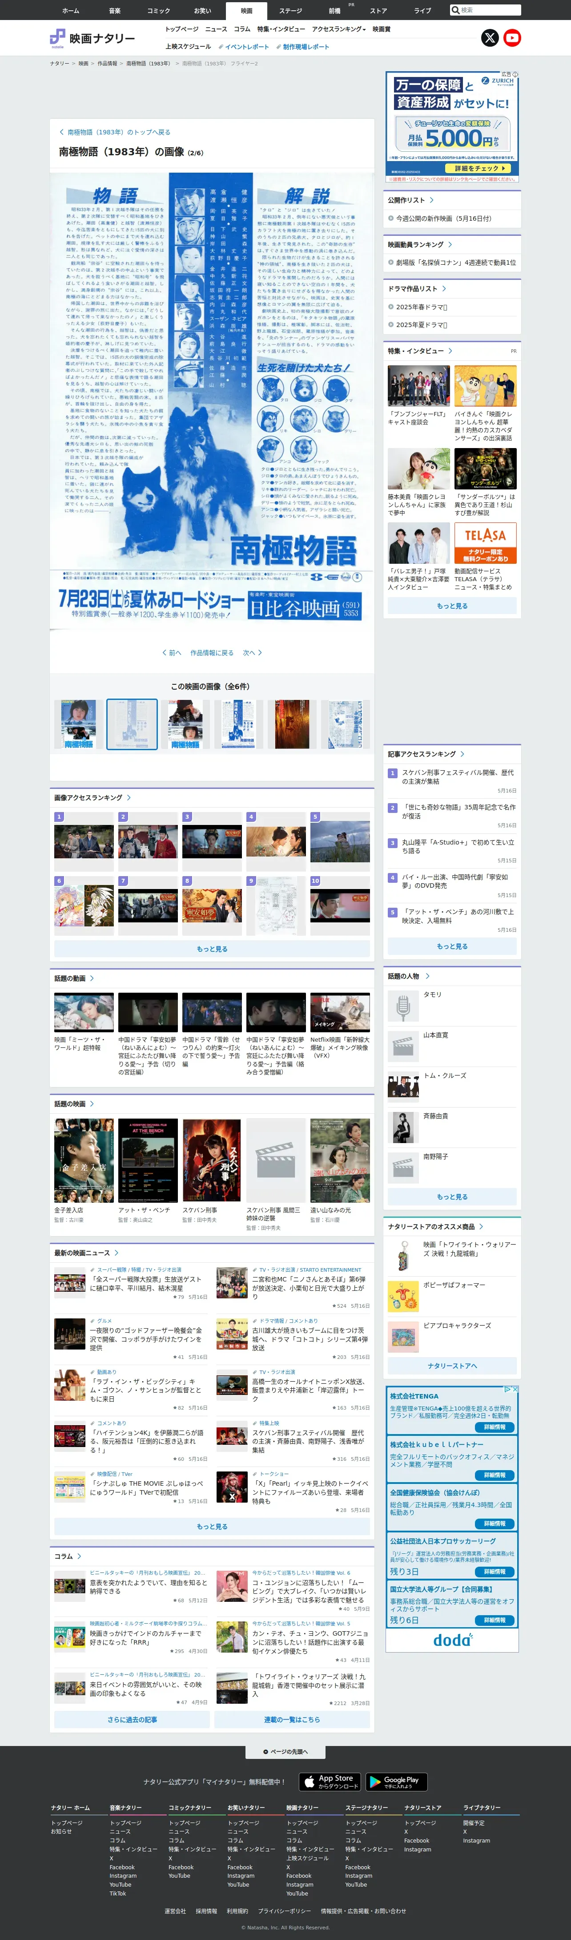This screenshot has height=1940, width=571.
Task: Open the 画像アクセスランキング heading
Action: point(92,797)
